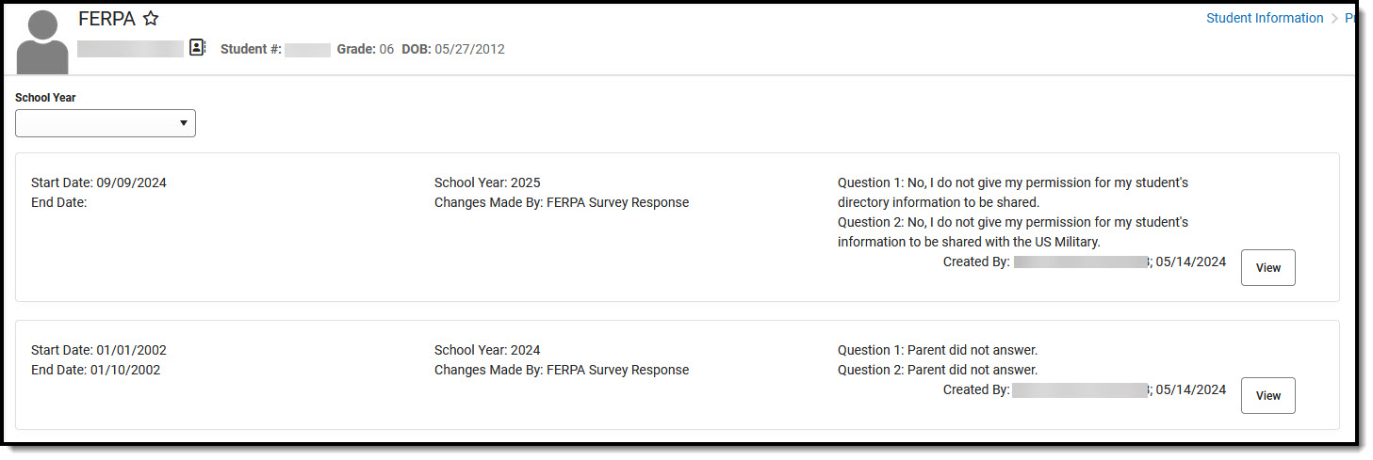This screenshot has width=1373, height=460.
Task: Click the US Military Question 2 response
Action: pyautogui.click(x=1012, y=232)
